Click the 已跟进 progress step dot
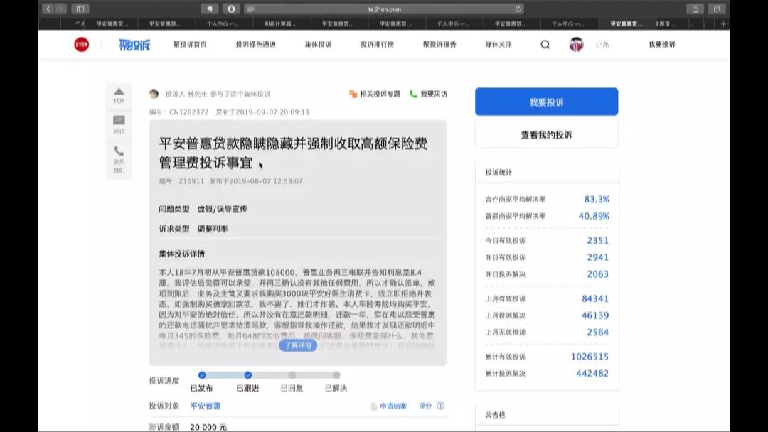This screenshot has width=768, height=432. [248, 375]
